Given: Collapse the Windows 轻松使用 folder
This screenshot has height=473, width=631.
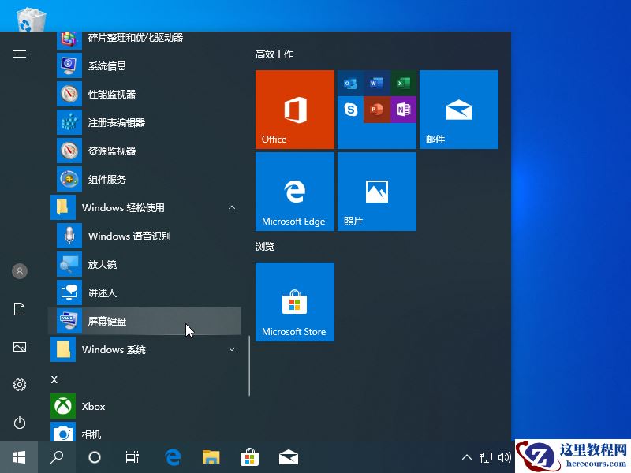Looking at the screenshot, I should [x=232, y=207].
